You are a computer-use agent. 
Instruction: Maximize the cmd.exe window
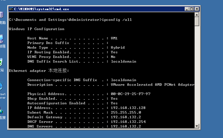(x=191, y=9)
